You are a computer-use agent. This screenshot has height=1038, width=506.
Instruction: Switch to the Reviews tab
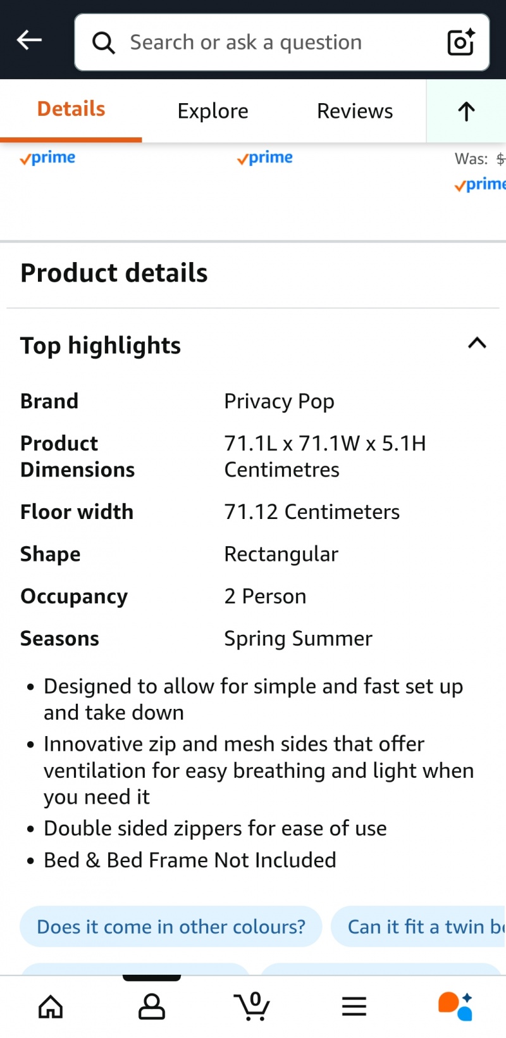click(355, 111)
